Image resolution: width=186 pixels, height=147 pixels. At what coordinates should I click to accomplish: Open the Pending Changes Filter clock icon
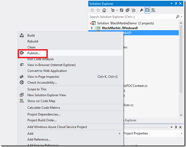click(112, 10)
